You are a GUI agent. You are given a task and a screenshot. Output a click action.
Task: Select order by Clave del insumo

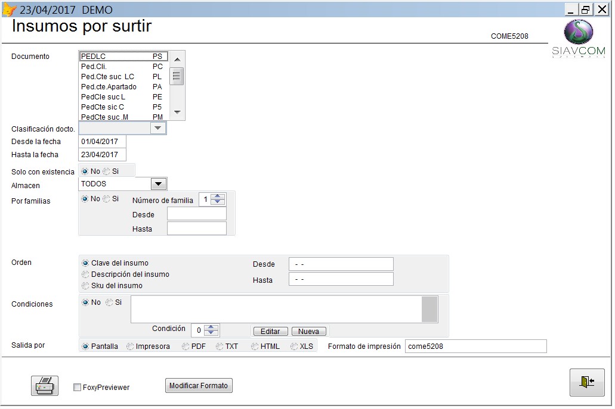pos(115,263)
